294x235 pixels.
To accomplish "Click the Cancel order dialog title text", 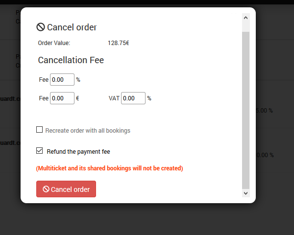I will point(72,27).
